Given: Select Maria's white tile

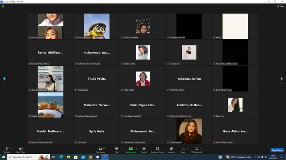Looking at the screenshot, I should 236,26.
